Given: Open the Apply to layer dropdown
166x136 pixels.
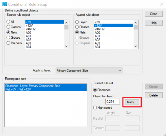Looking at the screenshot, I should pos(89,70).
